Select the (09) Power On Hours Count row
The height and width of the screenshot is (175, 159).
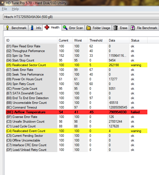(x=77, y=79)
